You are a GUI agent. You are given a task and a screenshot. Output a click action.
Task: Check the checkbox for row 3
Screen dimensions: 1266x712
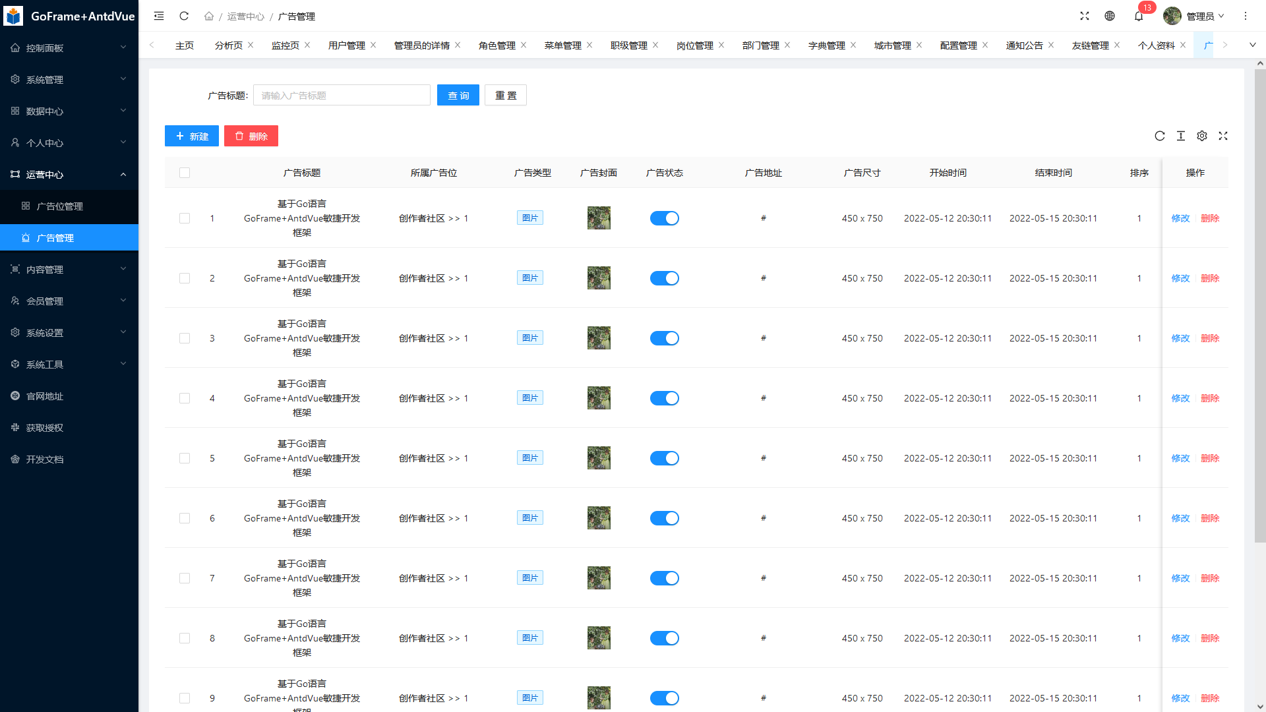[x=185, y=338]
